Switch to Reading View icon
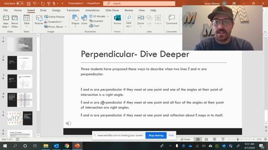This screenshot has width=268, height=150. point(214,139)
